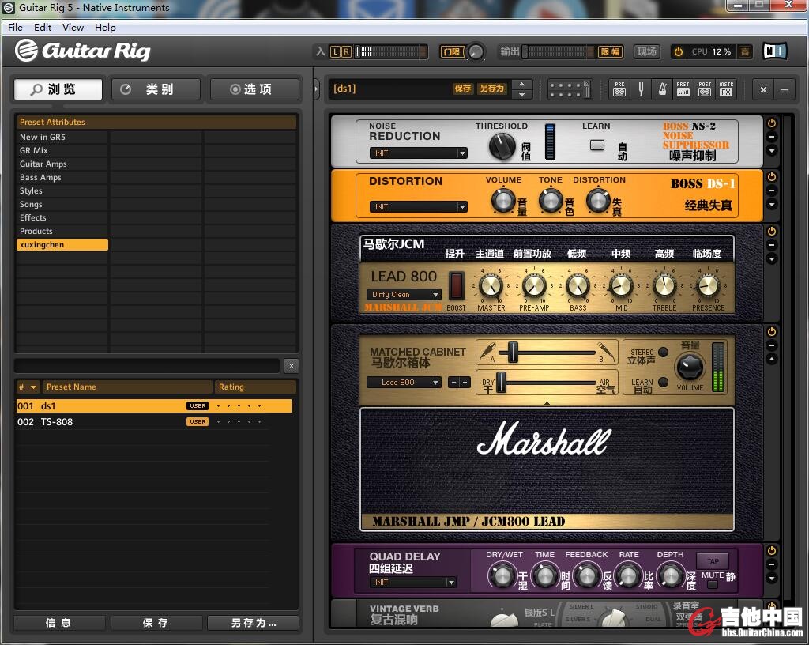Open the tuner with the tuning fork icon
Screen dimensions: 809x645
pyautogui.click(x=641, y=89)
